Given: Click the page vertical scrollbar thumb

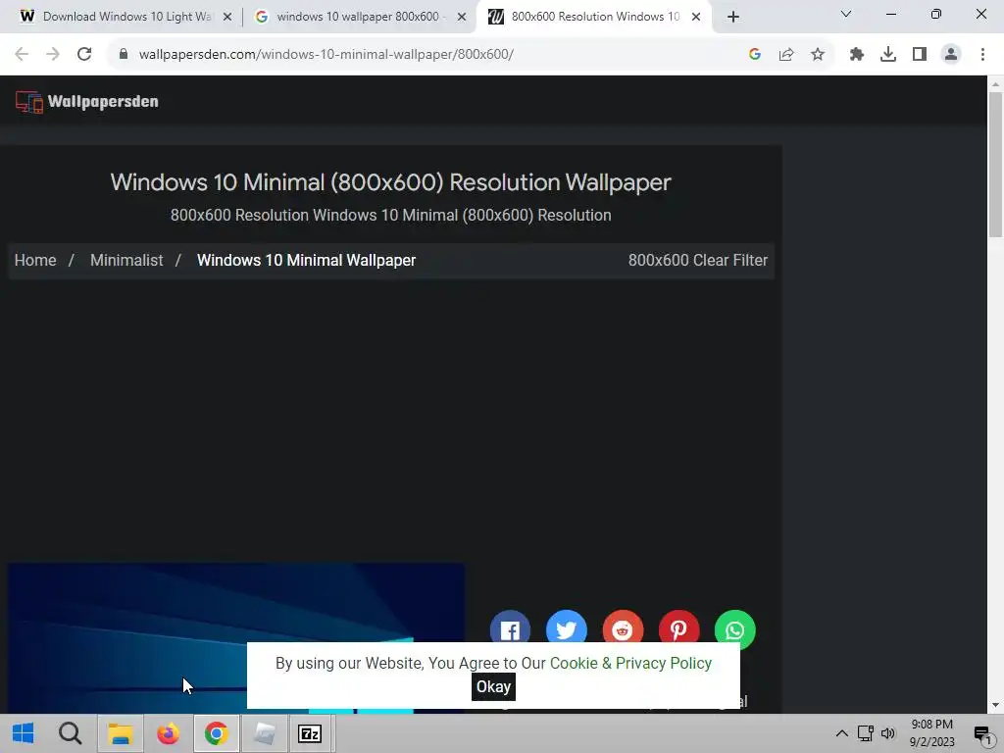Looking at the screenshot, I should 995,165.
